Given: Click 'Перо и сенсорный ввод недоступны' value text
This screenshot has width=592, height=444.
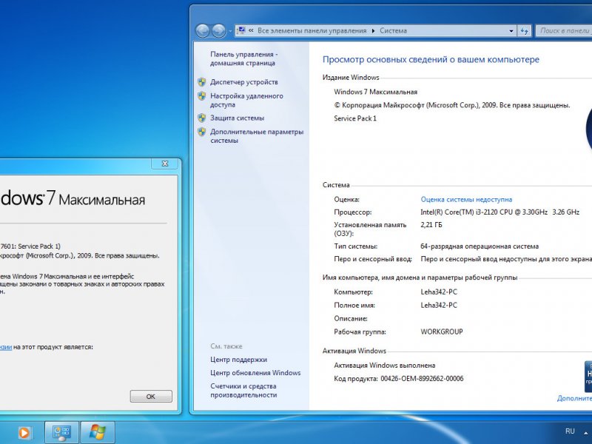Looking at the screenshot, I should [506, 259].
